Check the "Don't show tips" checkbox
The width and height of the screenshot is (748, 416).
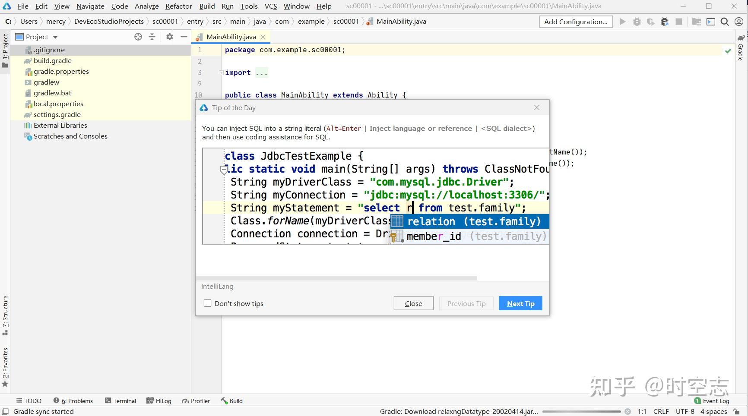coord(208,303)
